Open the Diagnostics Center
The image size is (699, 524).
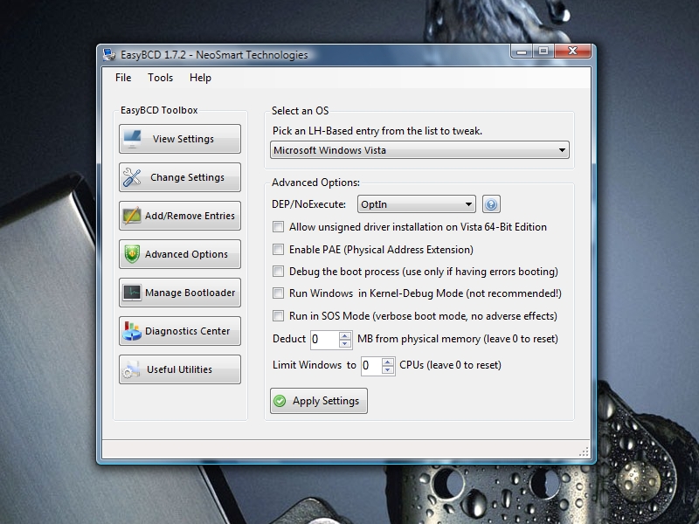[180, 331]
